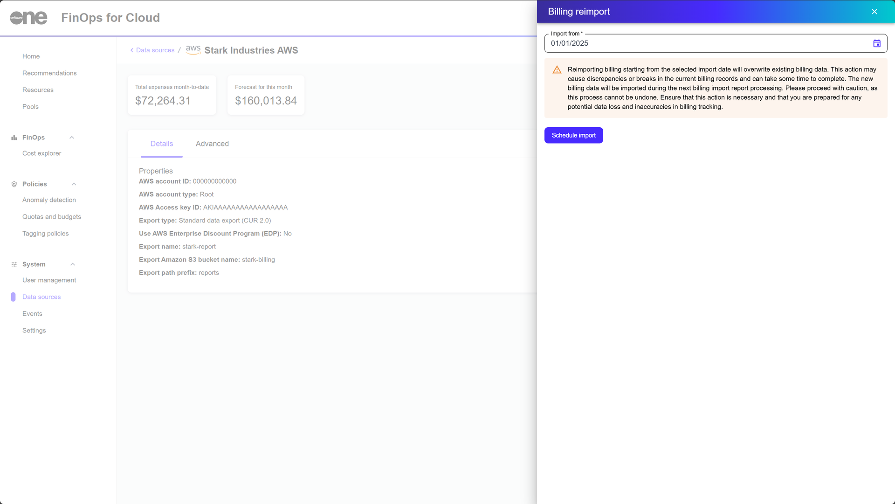Click the FinOps section header
Viewport: 895px width, 504px height.
[34, 138]
